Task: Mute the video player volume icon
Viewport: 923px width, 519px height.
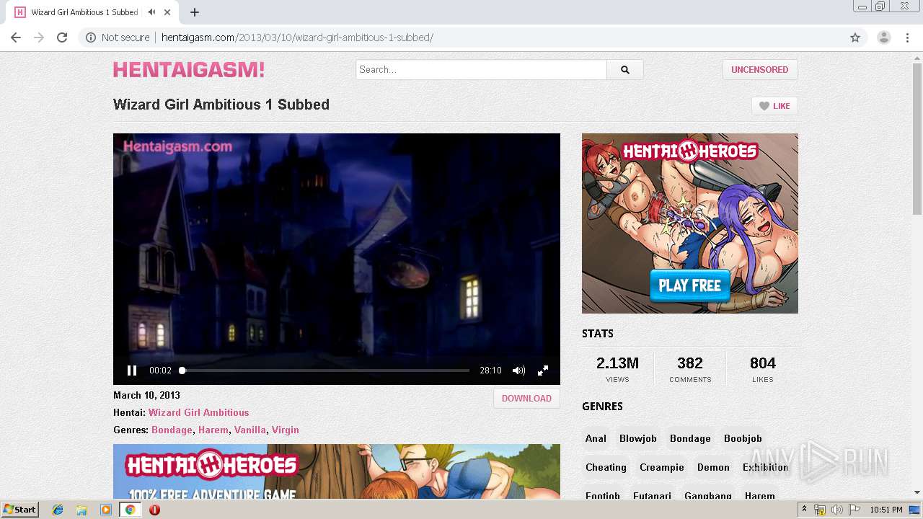Action: (x=518, y=371)
